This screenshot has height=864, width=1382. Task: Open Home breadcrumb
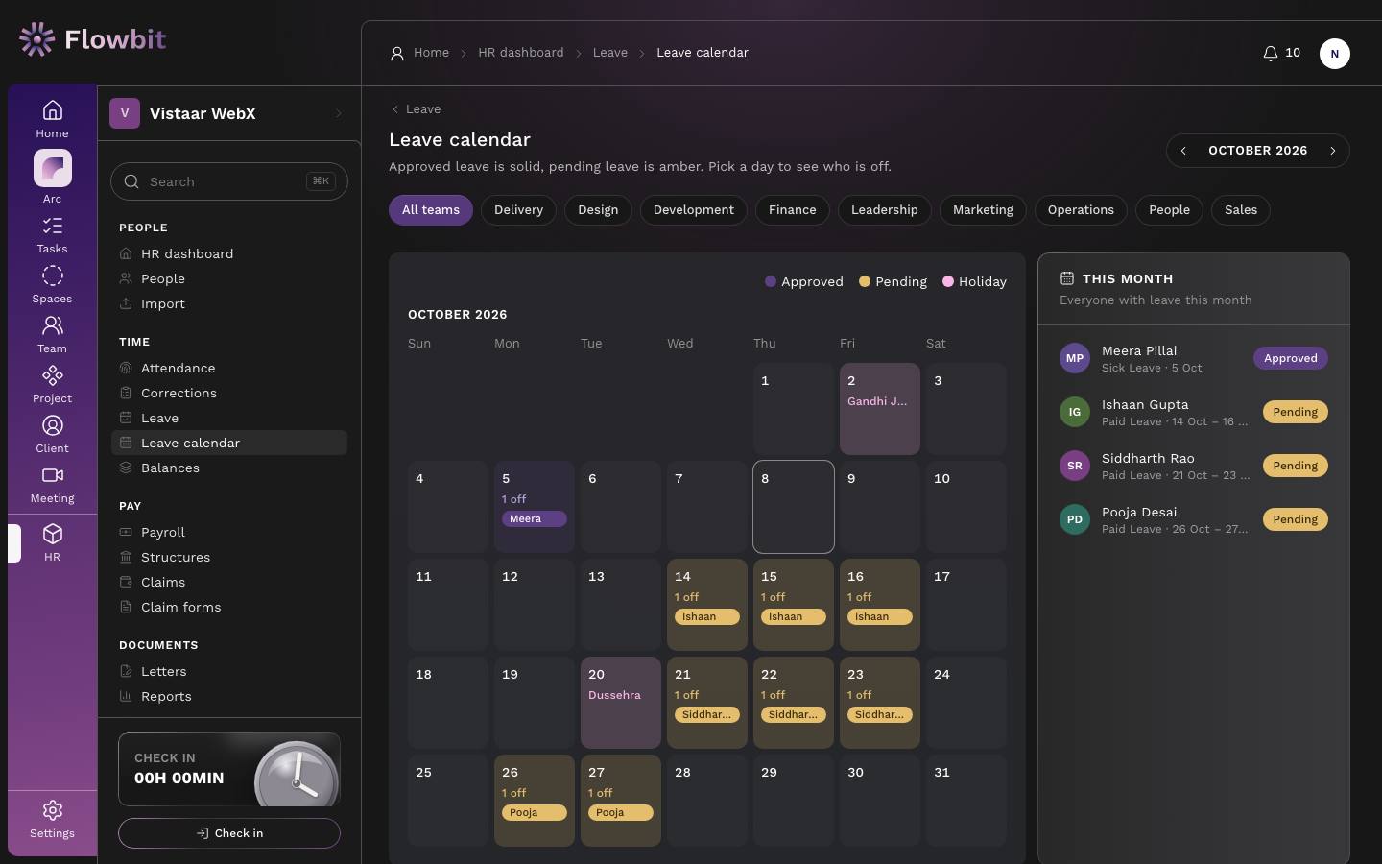tap(431, 53)
